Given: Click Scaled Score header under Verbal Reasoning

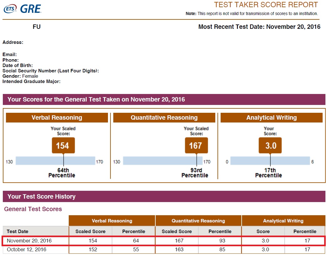Looking at the screenshot, I should (x=90, y=232).
